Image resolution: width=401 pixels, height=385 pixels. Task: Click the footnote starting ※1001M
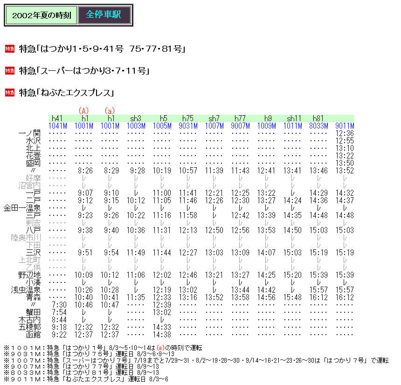pyautogui.click(x=103, y=348)
